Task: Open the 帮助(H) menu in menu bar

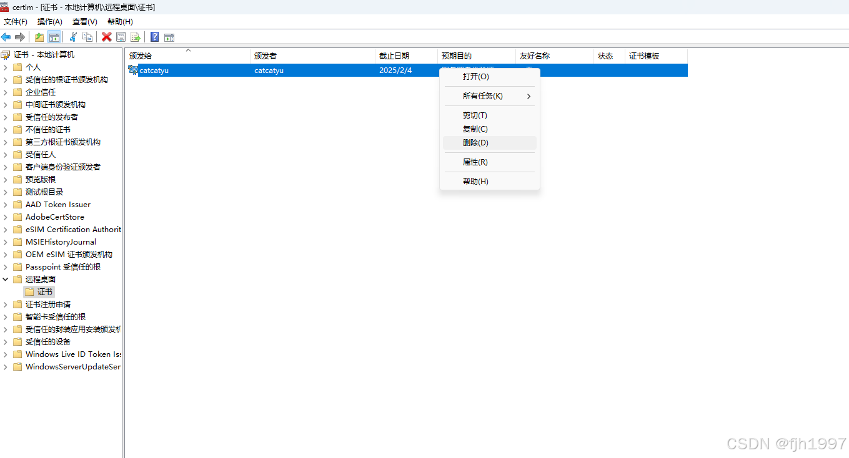Action: 120,22
